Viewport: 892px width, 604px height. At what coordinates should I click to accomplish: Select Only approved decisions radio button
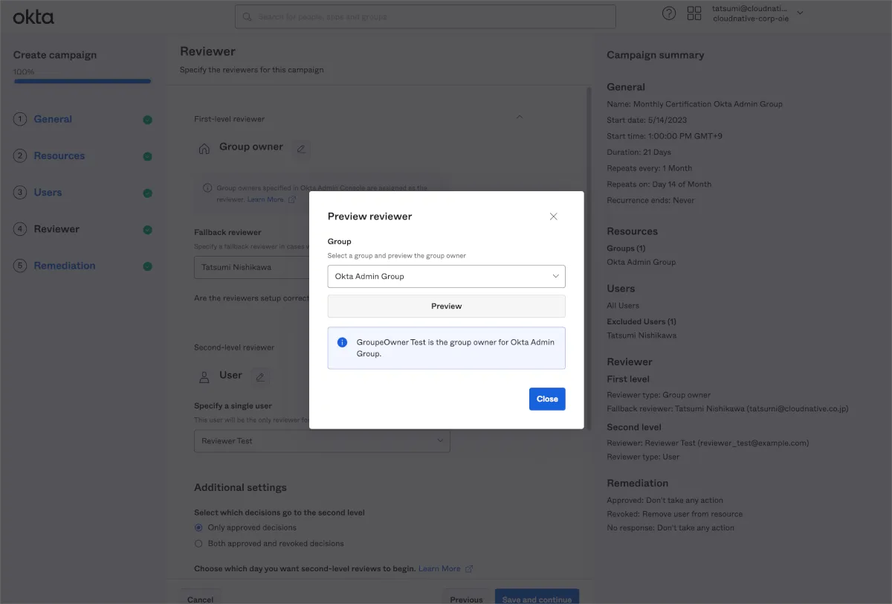(x=198, y=527)
